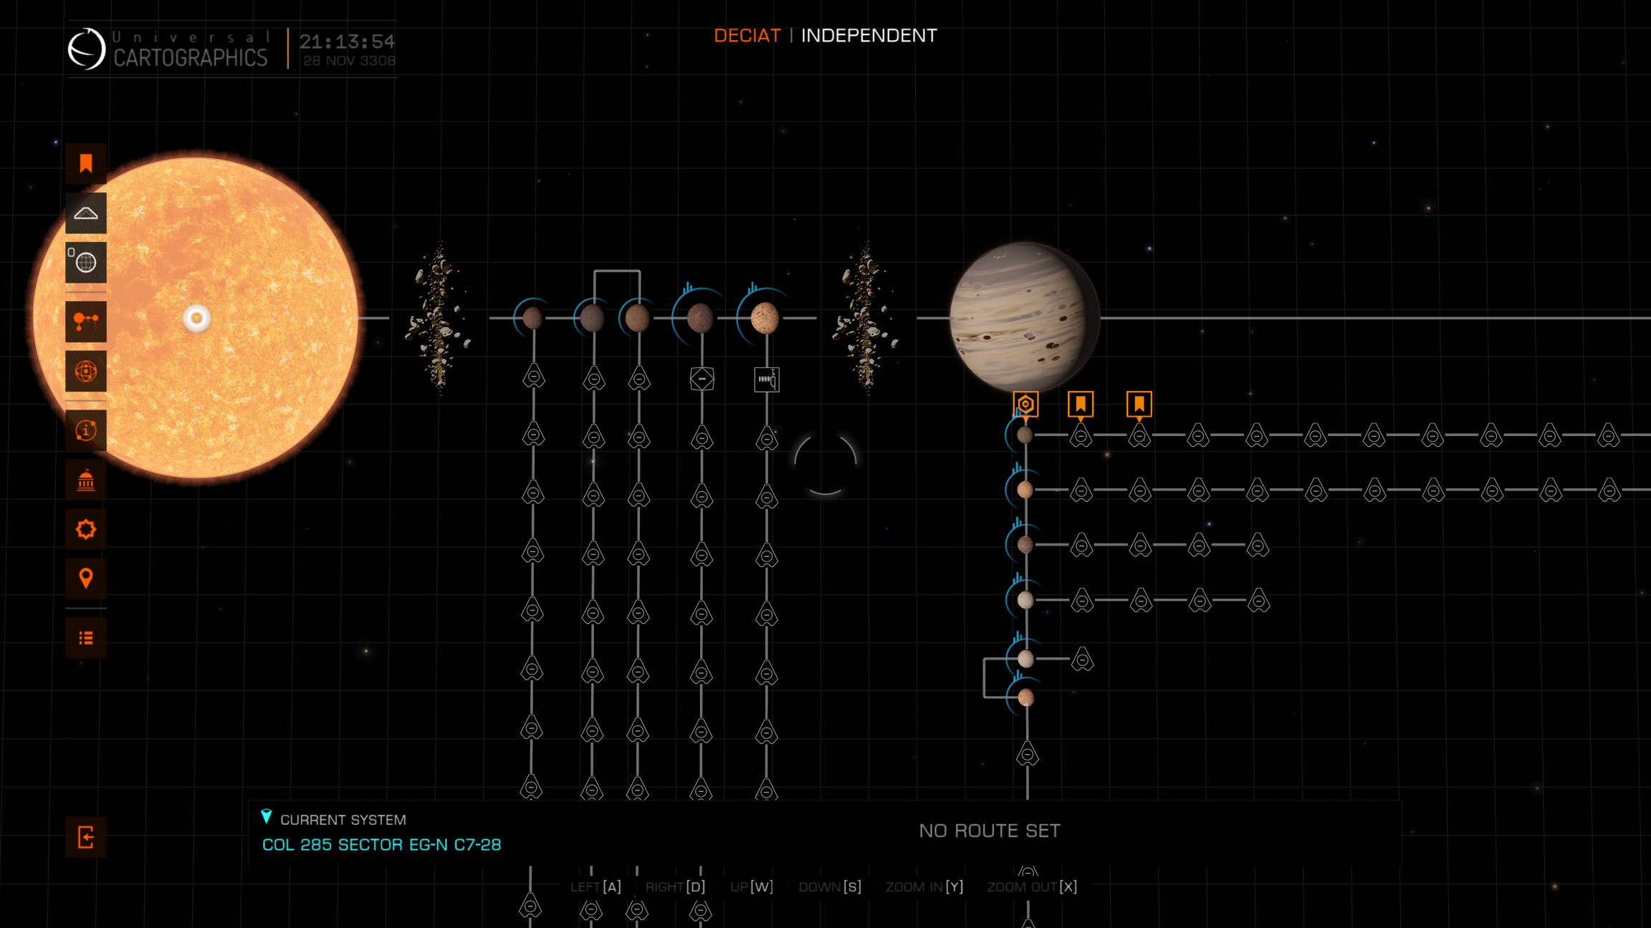The width and height of the screenshot is (1651, 928).
Task: Open the location pin tab
Action: point(86,579)
